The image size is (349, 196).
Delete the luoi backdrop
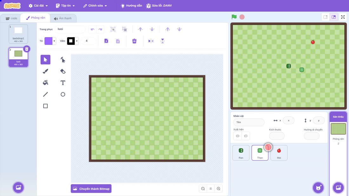click(x=26, y=49)
